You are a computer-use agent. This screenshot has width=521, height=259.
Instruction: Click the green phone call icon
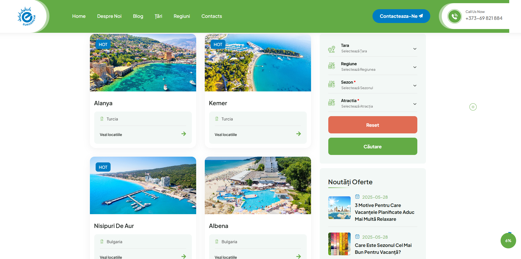click(x=454, y=16)
